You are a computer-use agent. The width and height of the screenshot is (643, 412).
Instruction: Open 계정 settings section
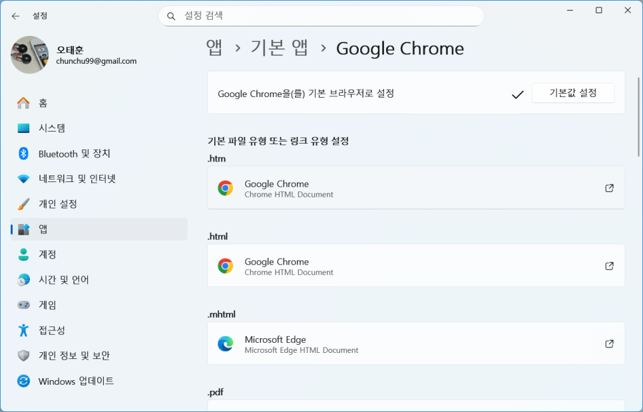click(x=99, y=255)
